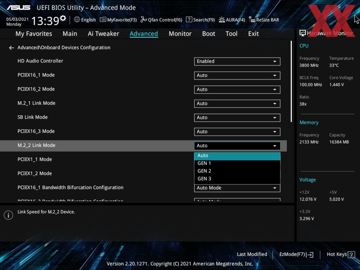This screenshot has height=270, width=360.
Task: Open PCIEX16_1 Bandwidth Bifurcation dropdown
Action: click(237, 188)
